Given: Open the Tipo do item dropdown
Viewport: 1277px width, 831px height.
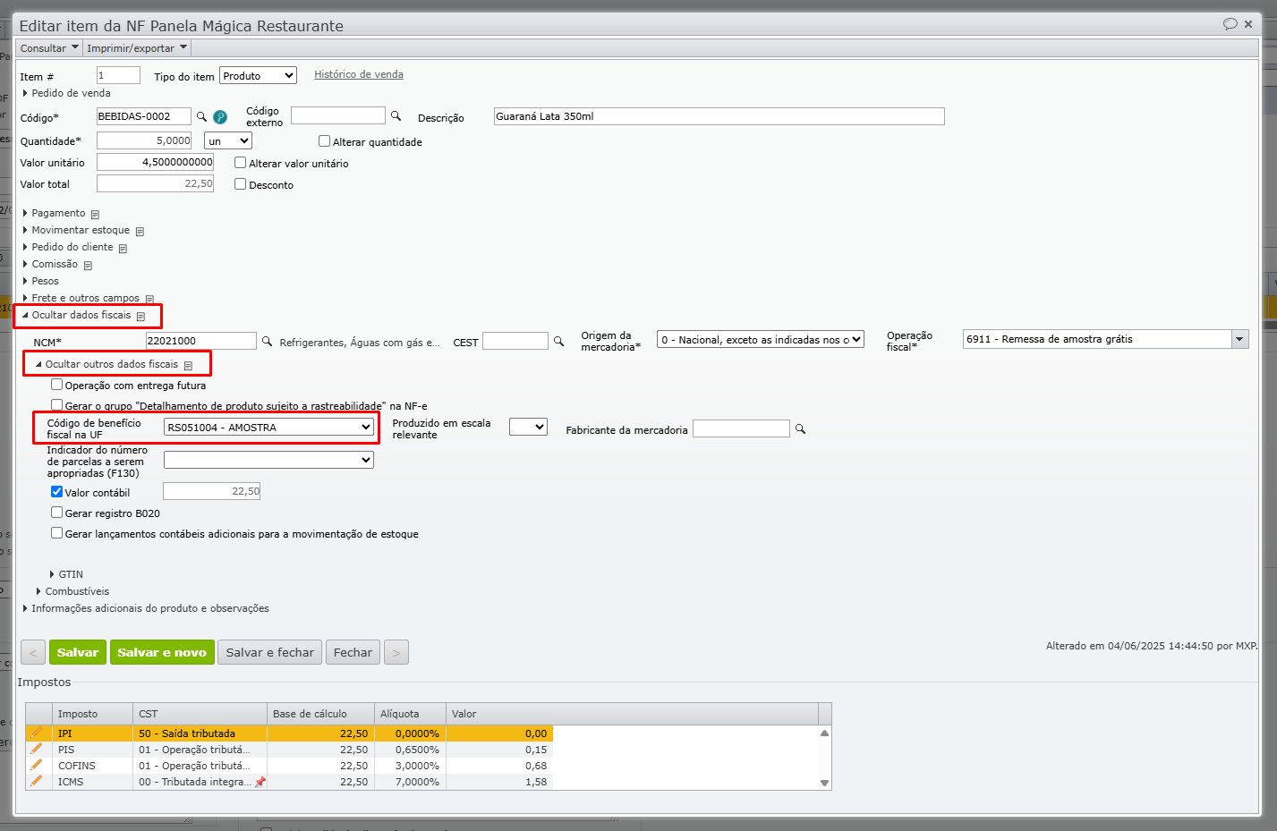Looking at the screenshot, I should coord(258,76).
